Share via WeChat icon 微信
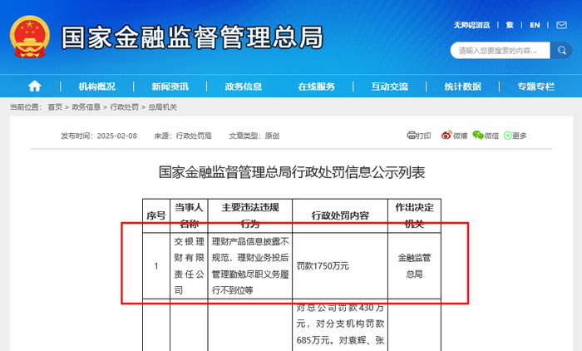This screenshot has height=351, width=582. click(x=486, y=136)
